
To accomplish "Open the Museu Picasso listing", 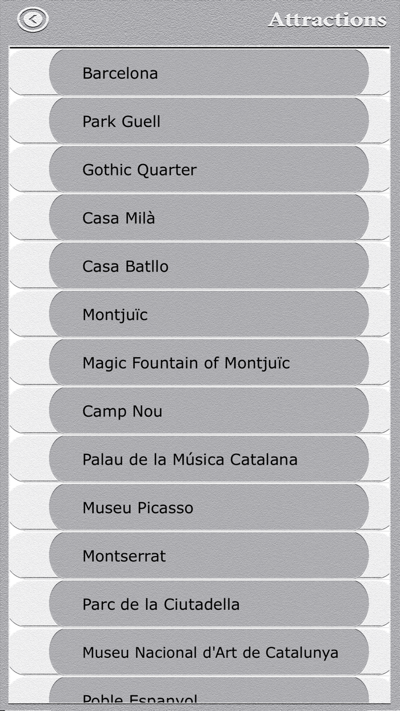I will [209, 507].
